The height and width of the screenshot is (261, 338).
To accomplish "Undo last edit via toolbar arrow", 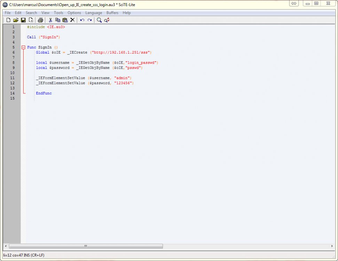I will click(x=82, y=20).
